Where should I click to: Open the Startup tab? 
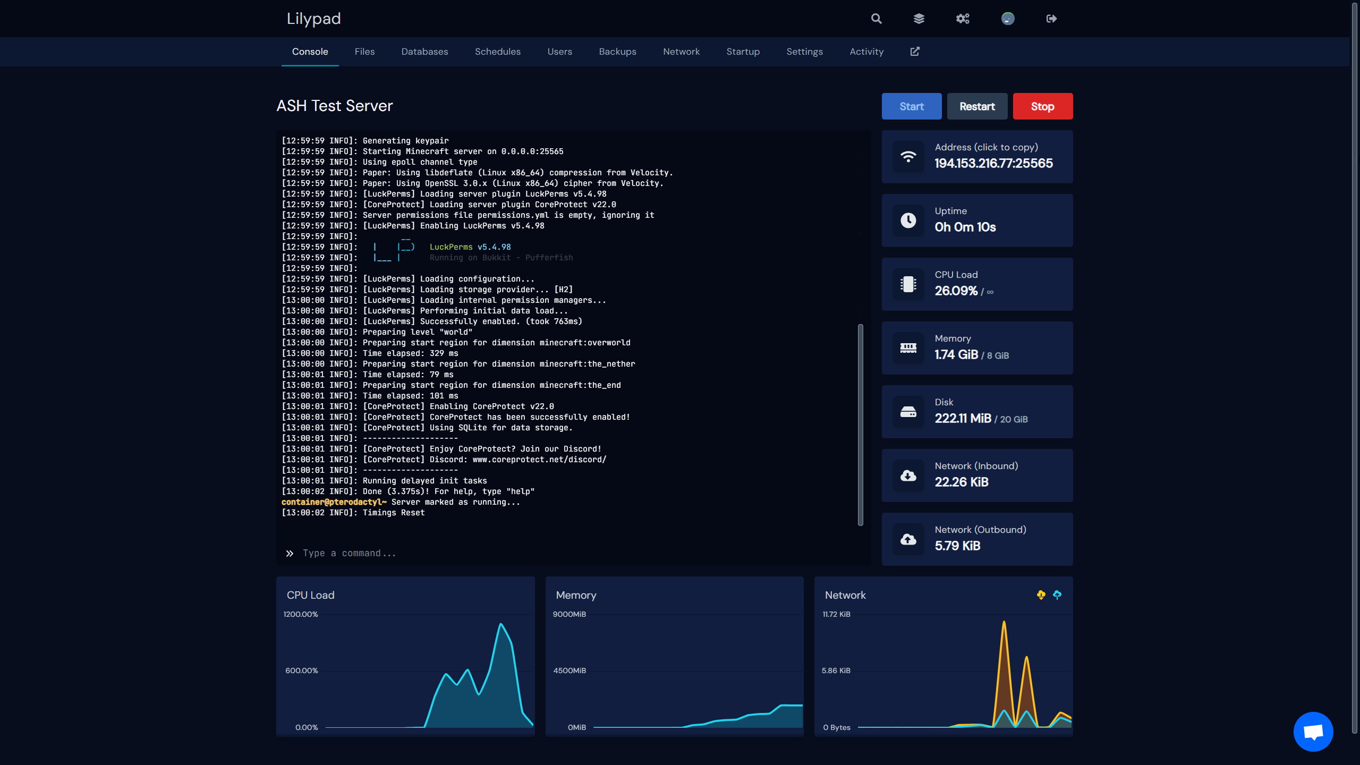click(x=743, y=52)
